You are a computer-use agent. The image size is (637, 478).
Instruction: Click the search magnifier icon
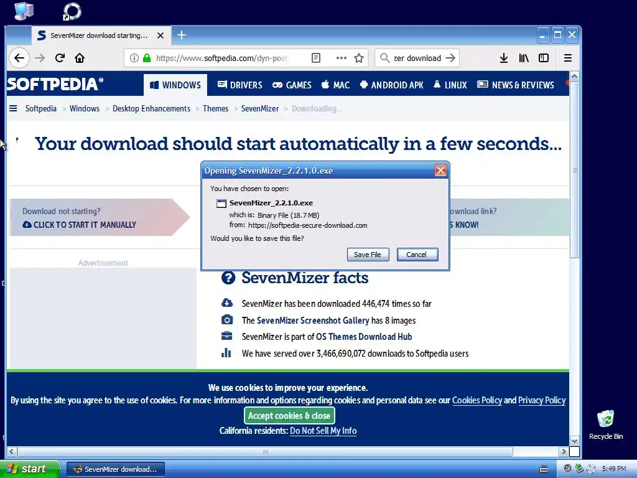pos(384,58)
